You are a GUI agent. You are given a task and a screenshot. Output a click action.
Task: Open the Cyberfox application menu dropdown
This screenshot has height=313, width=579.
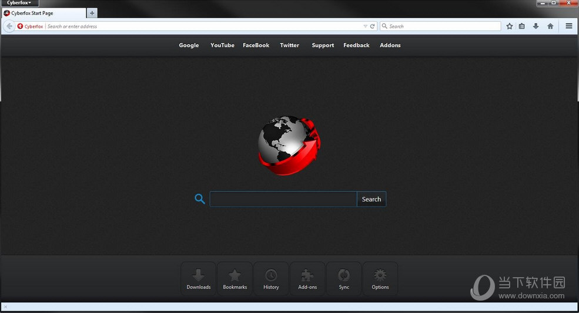(19, 3)
